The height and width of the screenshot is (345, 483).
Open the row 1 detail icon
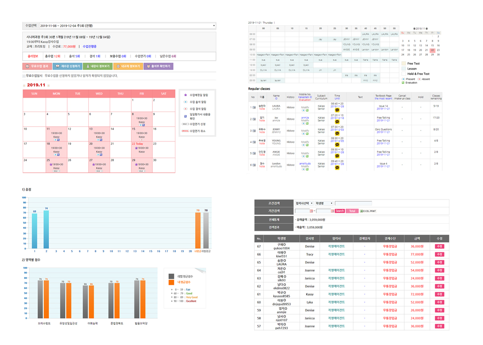pos(253,106)
